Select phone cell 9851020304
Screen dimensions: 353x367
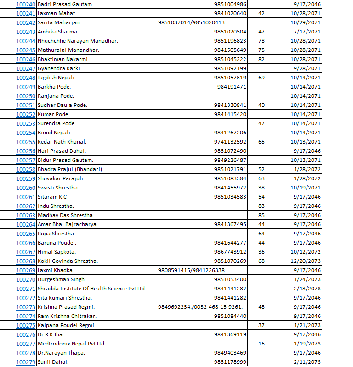(x=230, y=32)
